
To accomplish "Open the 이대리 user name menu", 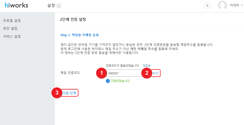I will click(x=234, y=5).
